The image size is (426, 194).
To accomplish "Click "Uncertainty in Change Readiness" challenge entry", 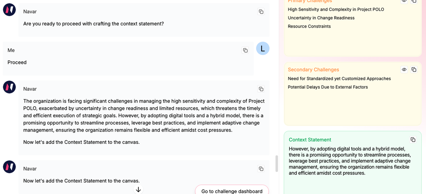I will pyautogui.click(x=321, y=18).
